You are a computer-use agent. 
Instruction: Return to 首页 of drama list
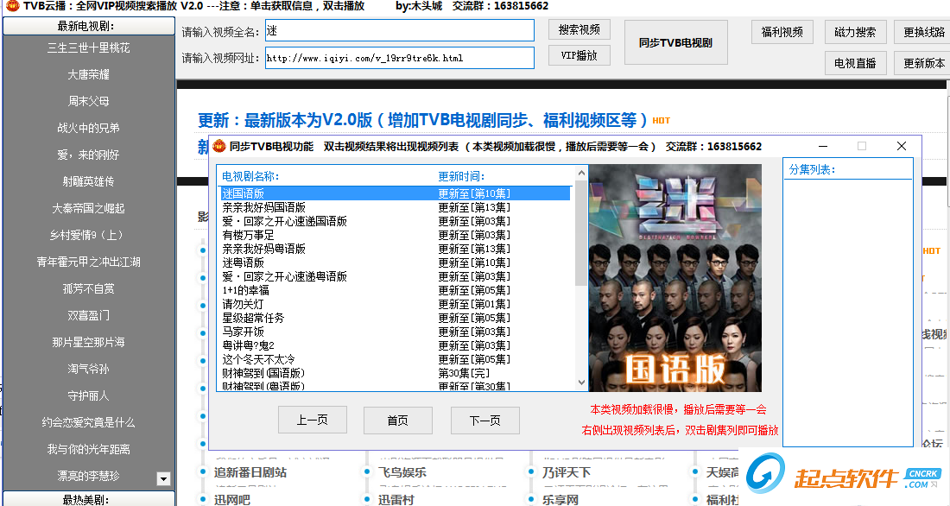[x=397, y=420]
